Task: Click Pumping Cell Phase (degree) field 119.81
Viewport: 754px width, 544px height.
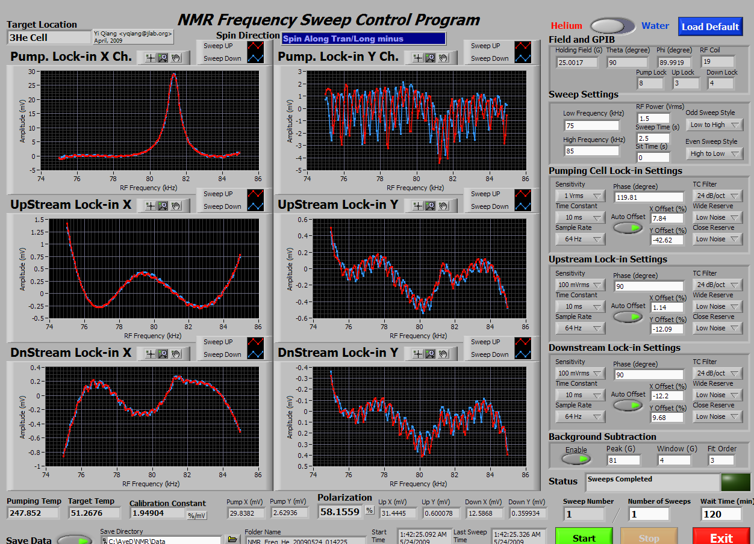Action: (649, 197)
